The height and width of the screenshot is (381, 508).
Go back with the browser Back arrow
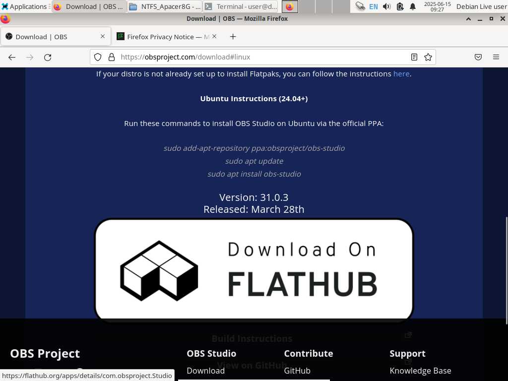(x=12, y=58)
